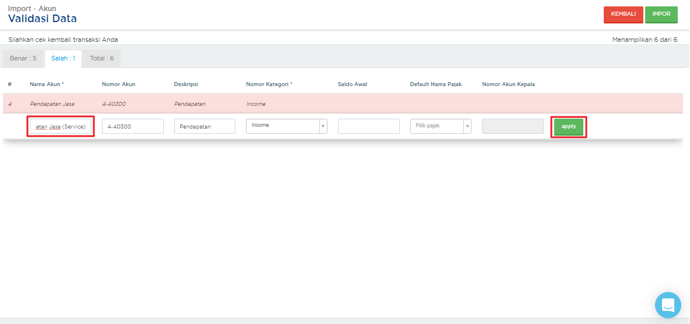Click the italic Income cell in the red row
The image size is (690, 324).
click(256, 104)
